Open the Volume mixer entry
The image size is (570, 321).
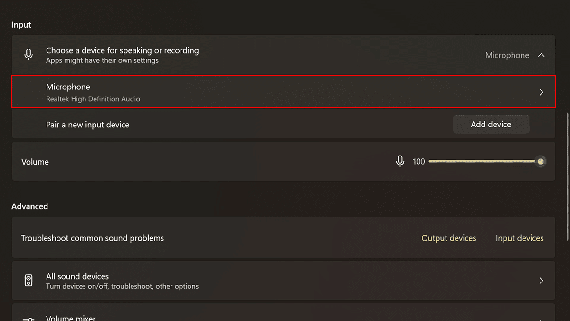[71, 318]
